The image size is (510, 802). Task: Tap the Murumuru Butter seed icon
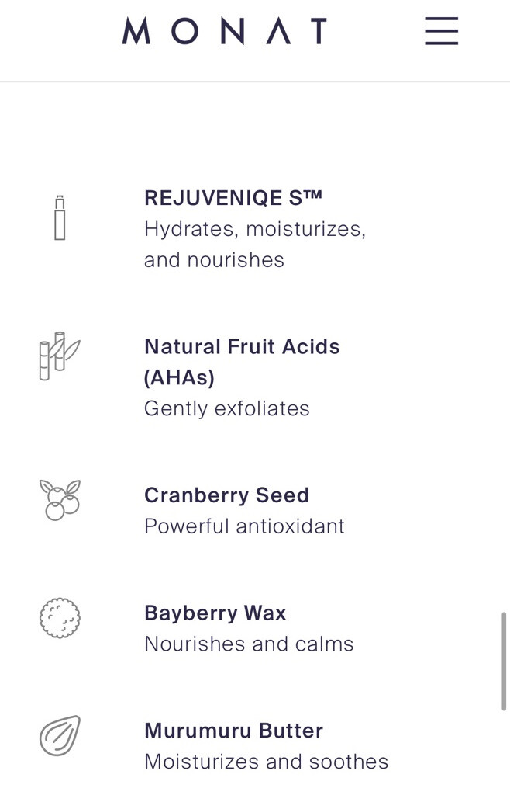pyautogui.click(x=60, y=735)
